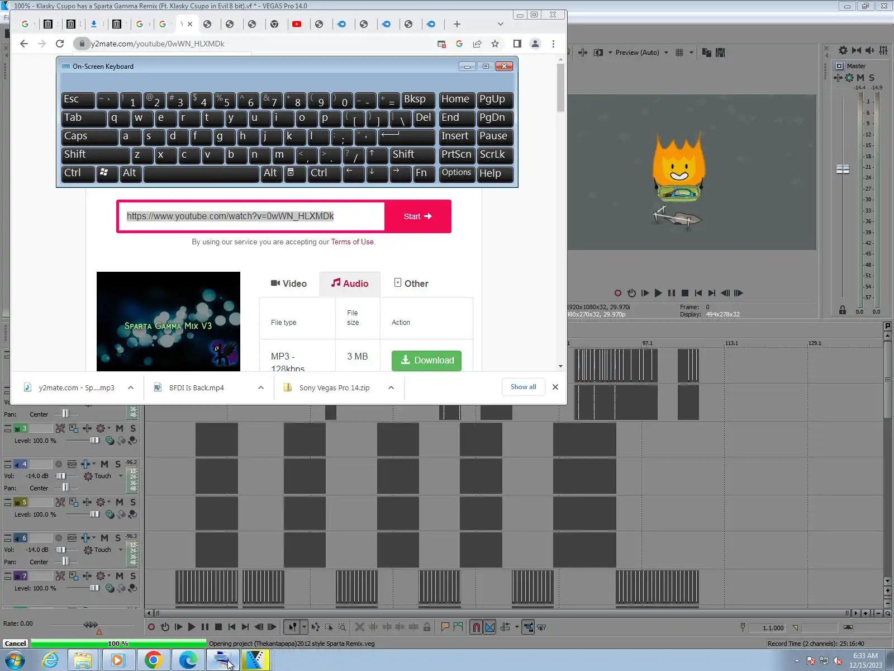
Task: Click Show all downloads in Chrome
Action: coord(523,387)
